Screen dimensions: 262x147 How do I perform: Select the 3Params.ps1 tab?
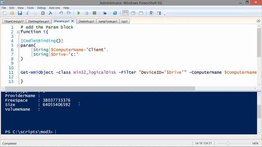tap(61, 21)
